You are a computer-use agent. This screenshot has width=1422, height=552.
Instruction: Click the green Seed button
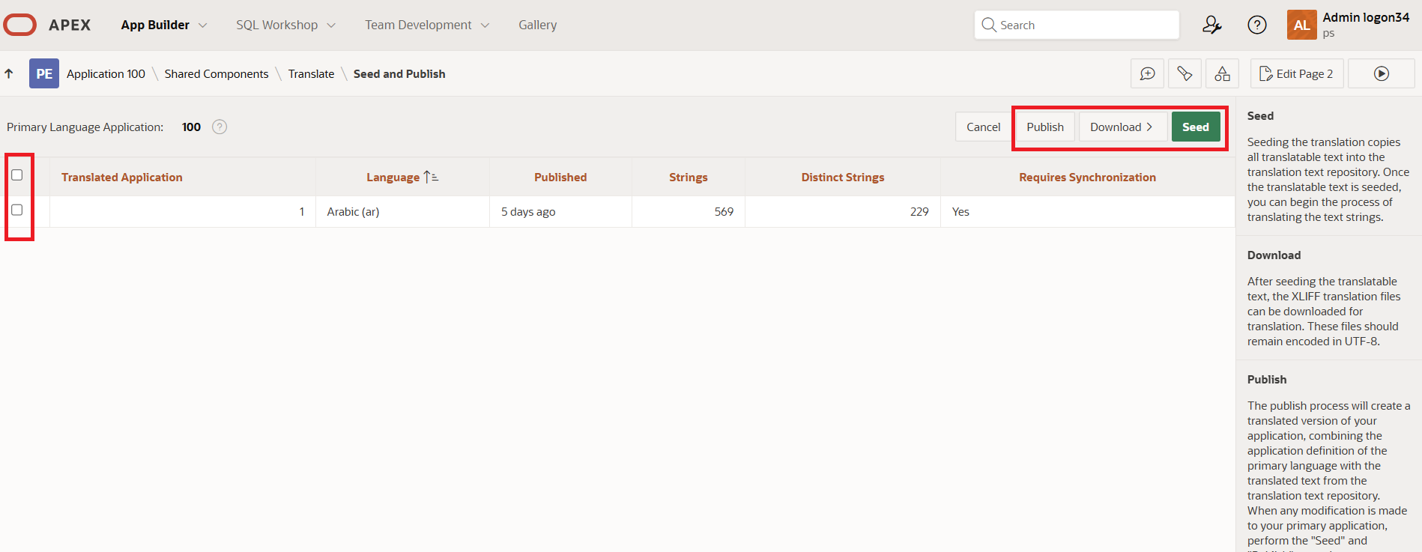tap(1195, 127)
